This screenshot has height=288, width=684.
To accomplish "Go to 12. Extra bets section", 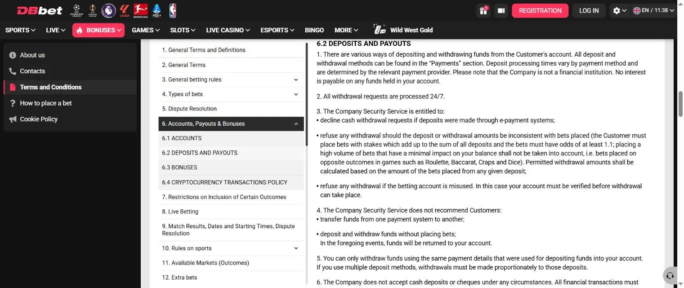I will click(x=231, y=278).
